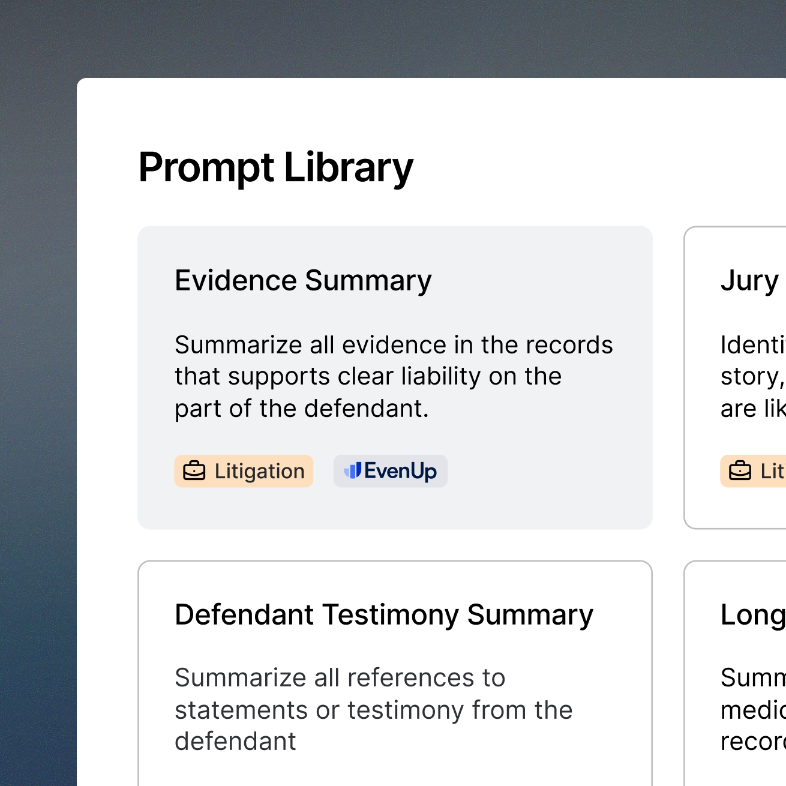Click the Evidence Summary description text
This screenshot has height=786, width=786.
[x=393, y=376]
